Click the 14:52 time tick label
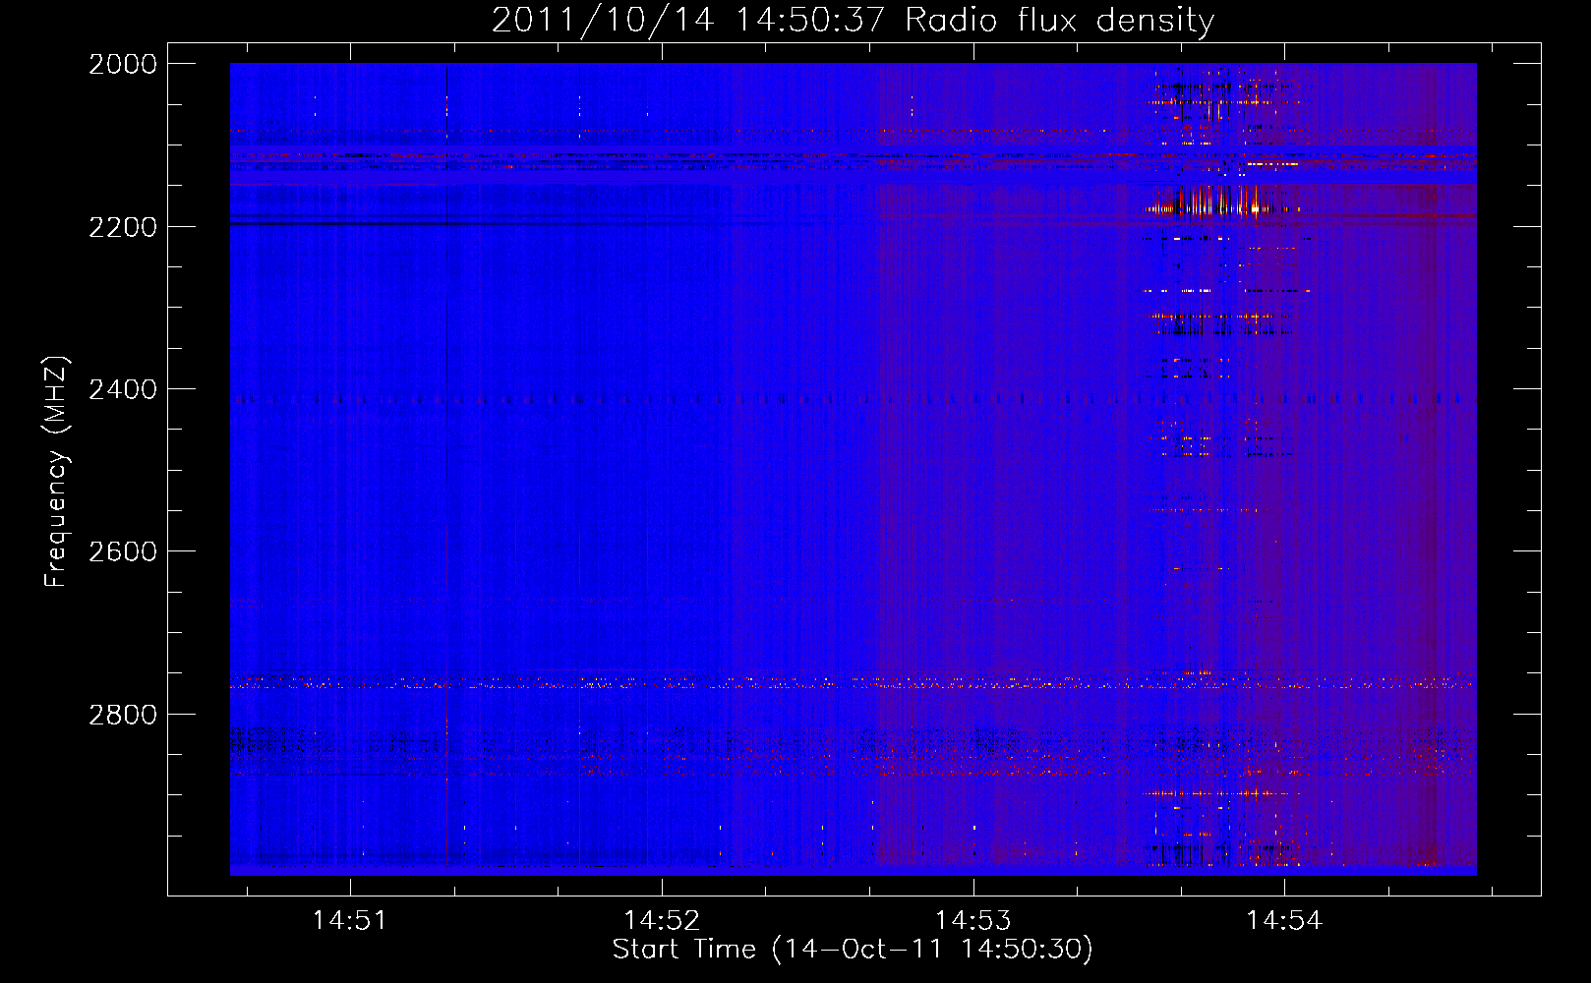The image size is (1591, 983). 662,920
